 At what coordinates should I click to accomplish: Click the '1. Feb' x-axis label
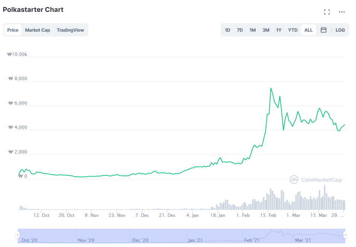coord(243,215)
